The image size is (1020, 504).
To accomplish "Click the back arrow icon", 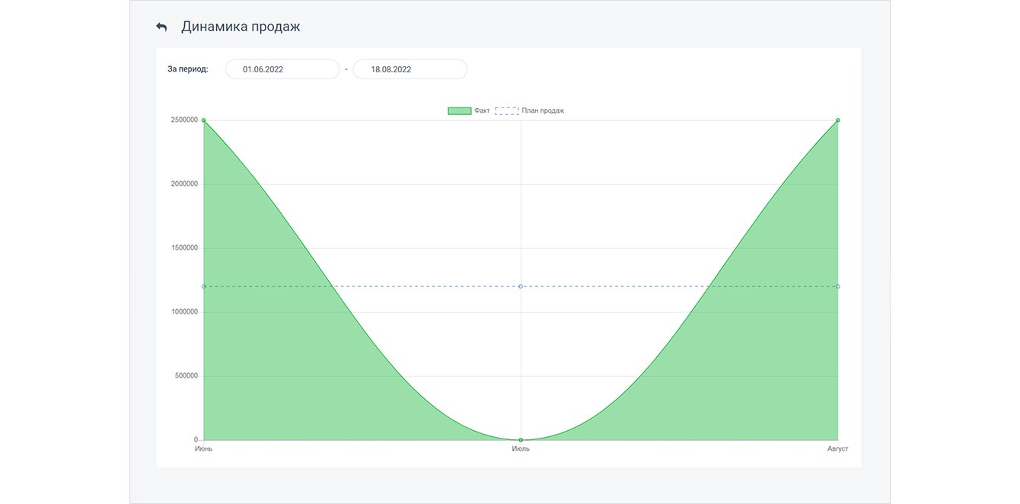I will [x=161, y=27].
